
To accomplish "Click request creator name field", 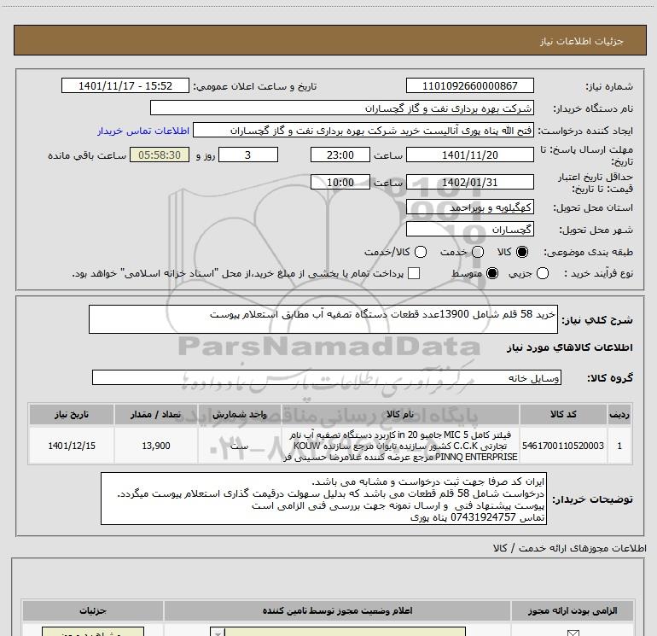I will pos(363,130).
